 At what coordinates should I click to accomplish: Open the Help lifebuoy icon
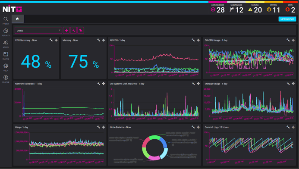pos(6,66)
